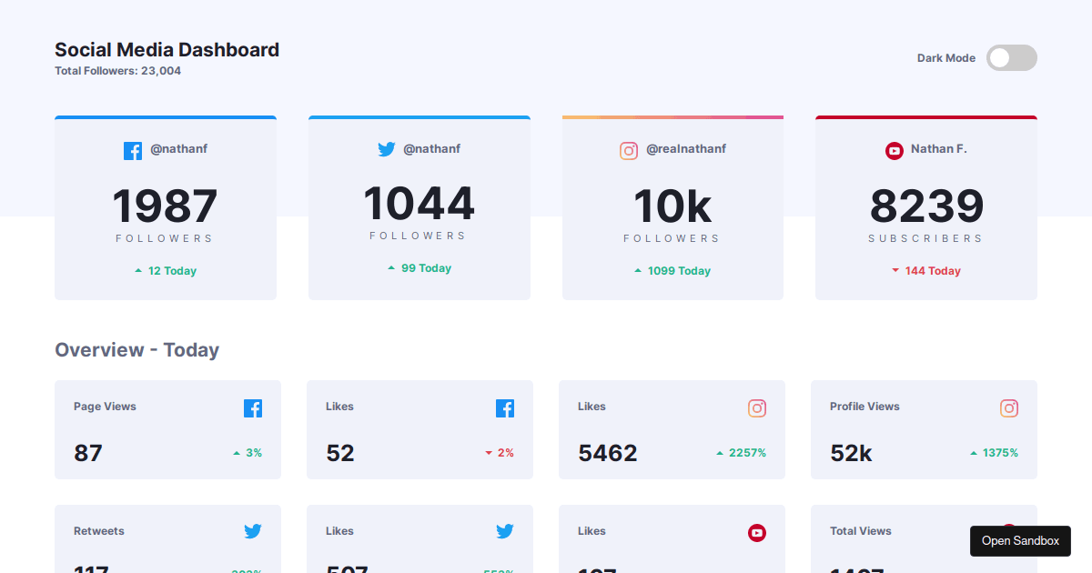The width and height of the screenshot is (1092, 573).
Task: Click the Total Followers: 23,004 label
Action: pyautogui.click(x=117, y=70)
